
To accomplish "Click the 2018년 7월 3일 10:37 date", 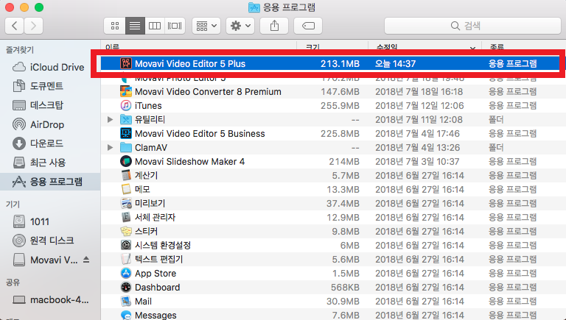I will click(417, 161).
